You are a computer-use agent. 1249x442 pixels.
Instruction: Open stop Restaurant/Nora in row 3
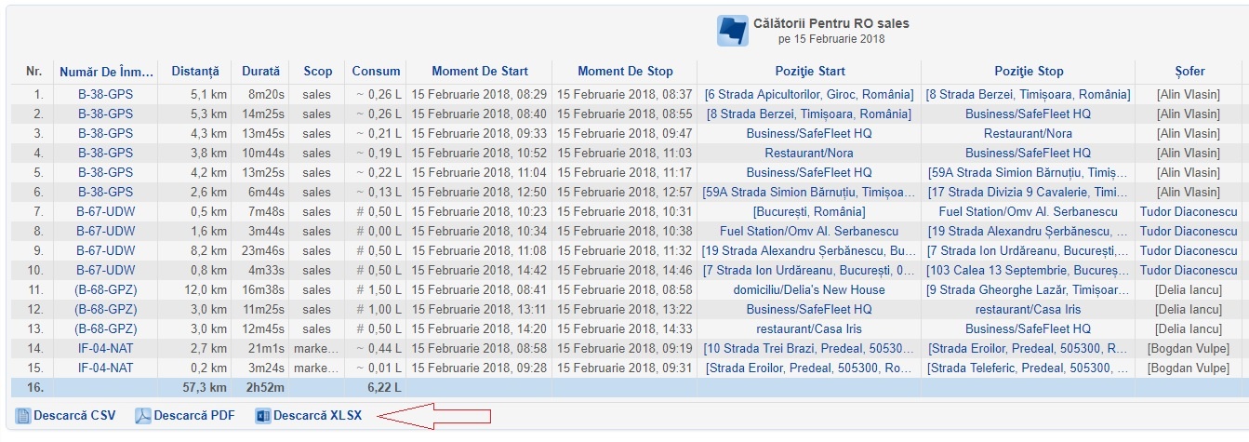pos(1029,134)
